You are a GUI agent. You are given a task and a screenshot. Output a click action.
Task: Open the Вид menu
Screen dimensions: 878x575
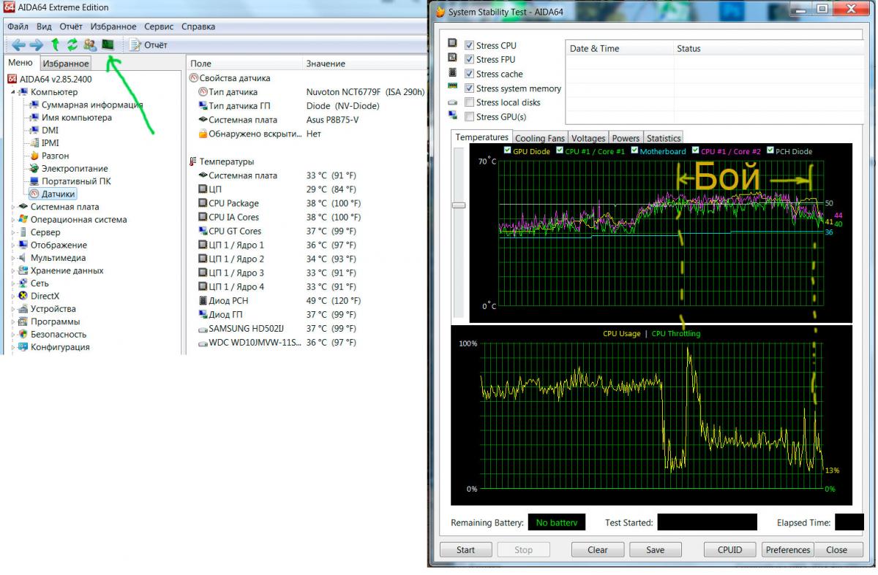pyautogui.click(x=44, y=26)
